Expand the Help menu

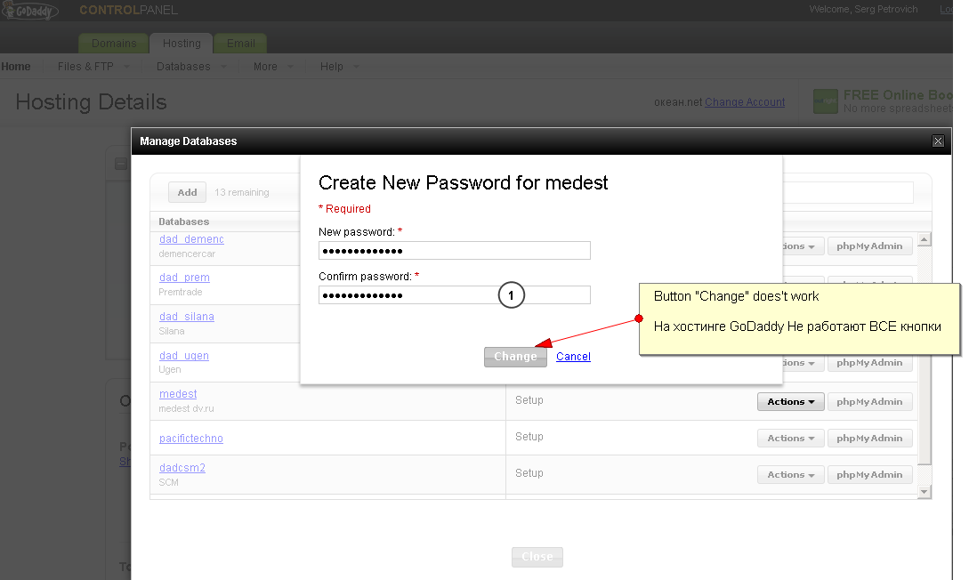click(339, 66)
